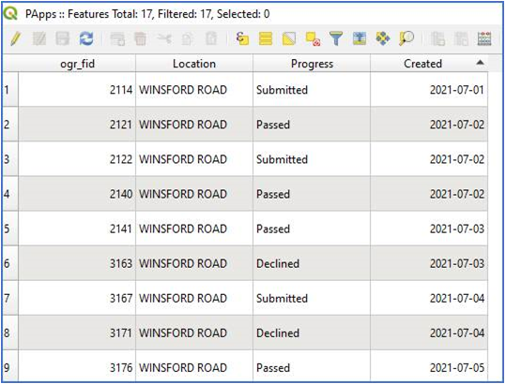Click WINSFORD ROAD cell in row 2114
This screenshot has height=384, width=506.
(x=194, y=90)
